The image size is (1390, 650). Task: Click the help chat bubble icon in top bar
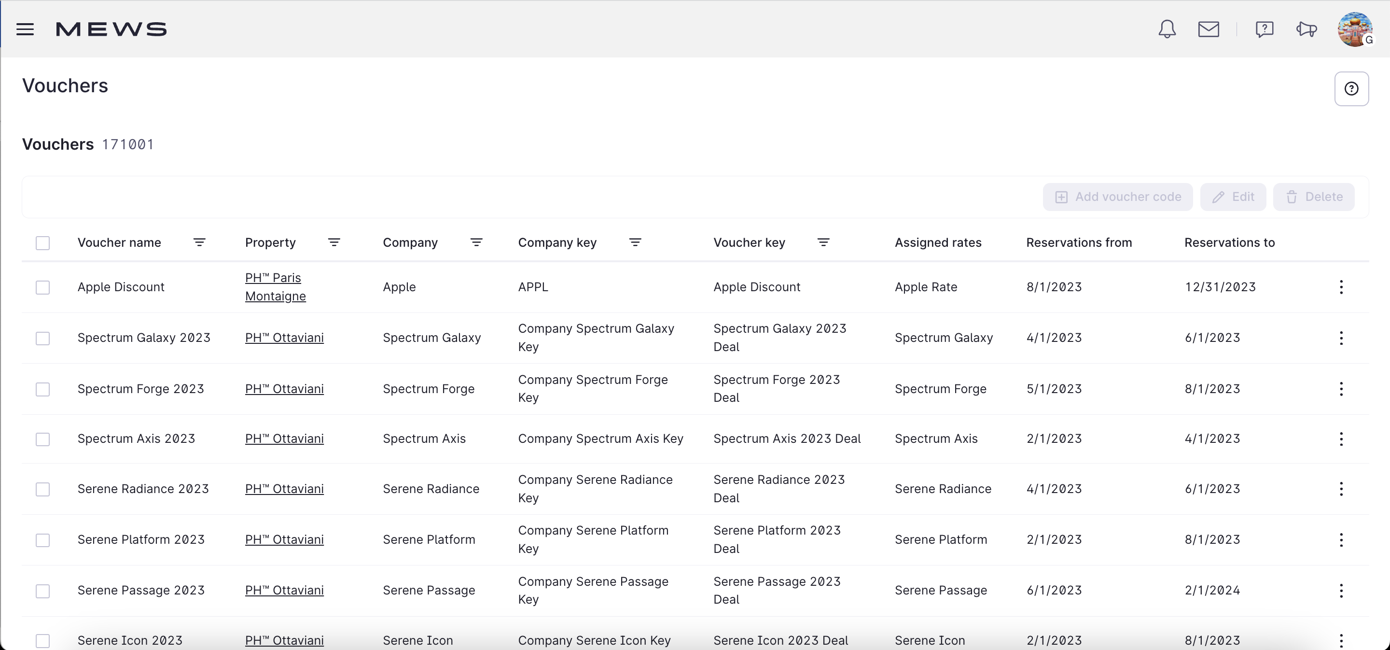1265,29
